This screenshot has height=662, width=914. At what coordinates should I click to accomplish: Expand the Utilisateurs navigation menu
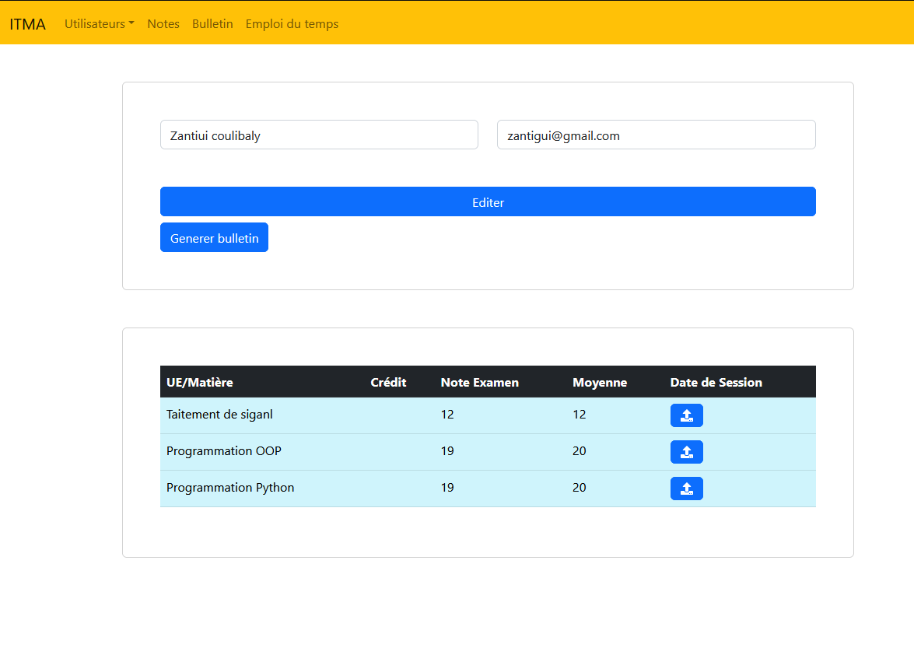99,23
